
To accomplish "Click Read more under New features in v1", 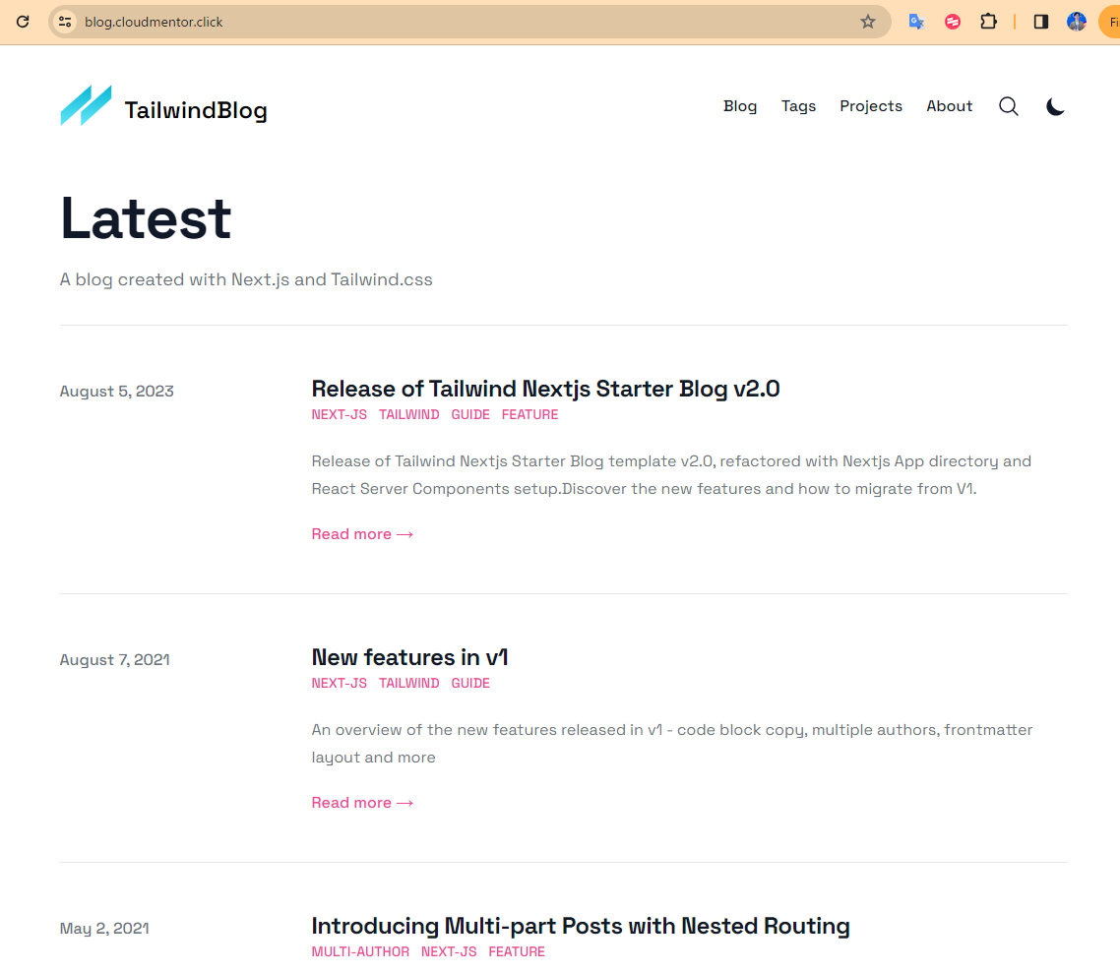I will pyautogui.click(x=362, y=803).
